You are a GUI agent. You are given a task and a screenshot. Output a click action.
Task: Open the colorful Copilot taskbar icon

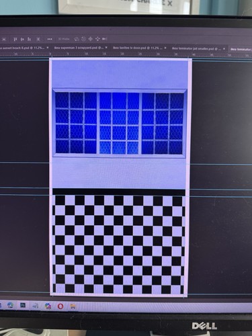click(x=48, y=306)
